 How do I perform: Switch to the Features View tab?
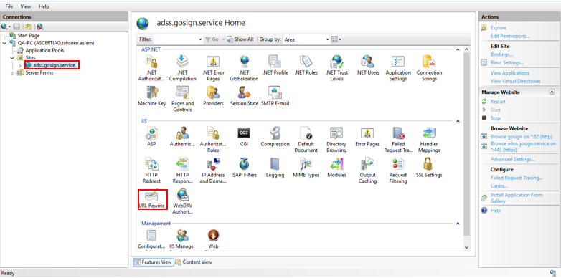(153, 262)
